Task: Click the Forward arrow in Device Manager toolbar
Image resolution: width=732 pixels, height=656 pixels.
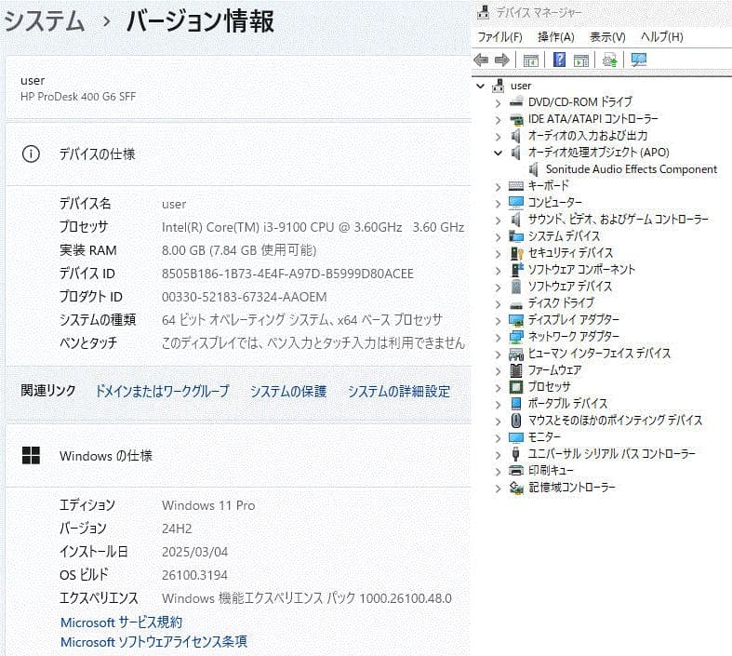Action: click(502, 60)
